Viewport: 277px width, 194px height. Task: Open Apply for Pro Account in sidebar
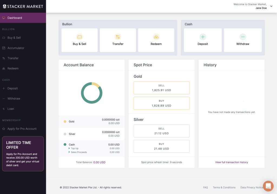[23, 129]
